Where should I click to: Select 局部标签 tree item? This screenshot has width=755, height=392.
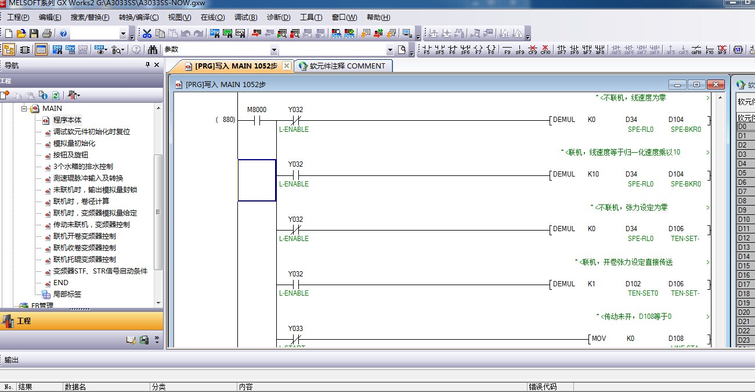(67, 294)
